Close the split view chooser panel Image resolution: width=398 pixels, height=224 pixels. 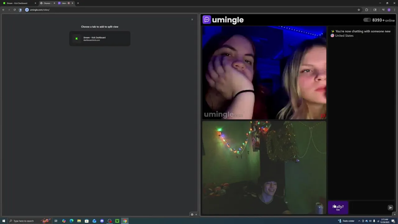(192, 20)
